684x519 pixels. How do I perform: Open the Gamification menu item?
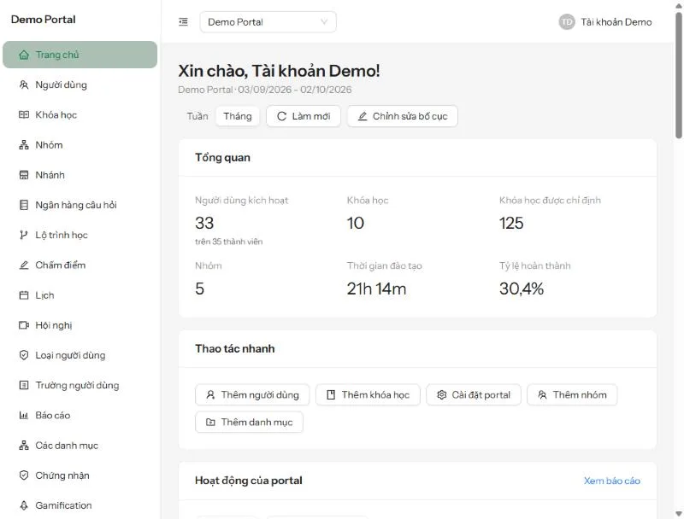80,505
